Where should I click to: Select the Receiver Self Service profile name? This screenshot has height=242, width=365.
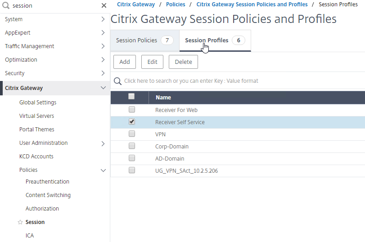pos(180,122)
